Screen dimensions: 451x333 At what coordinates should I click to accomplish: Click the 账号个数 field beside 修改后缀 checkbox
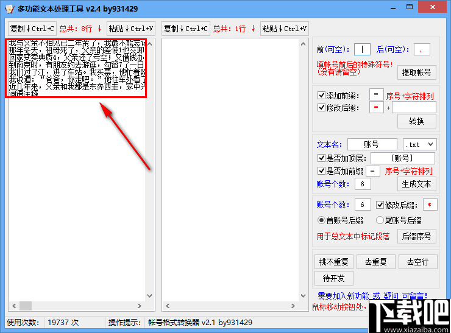pos(363,205)
